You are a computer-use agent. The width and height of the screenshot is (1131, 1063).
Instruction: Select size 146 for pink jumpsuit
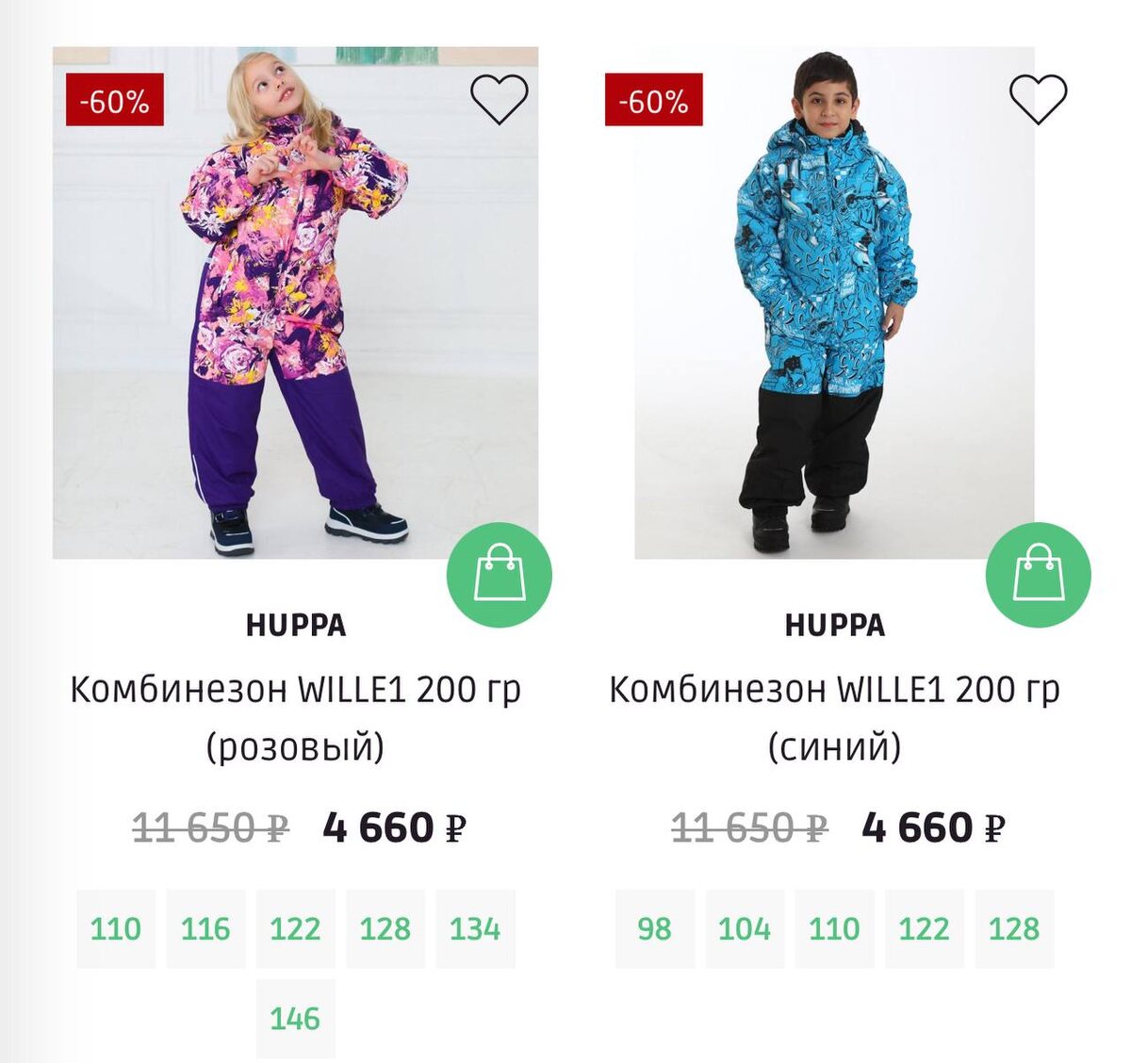295,1018
